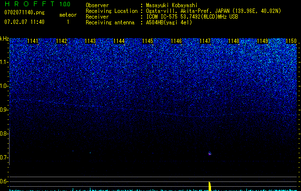The width and height of the screenshot is (301, 191).
Task: Click the ICOM IC-575 receiver value
Action: point(192,17)
